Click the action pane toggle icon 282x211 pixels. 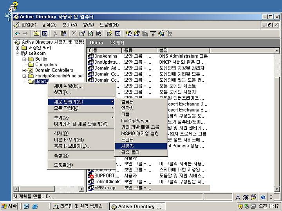(117, 33)
